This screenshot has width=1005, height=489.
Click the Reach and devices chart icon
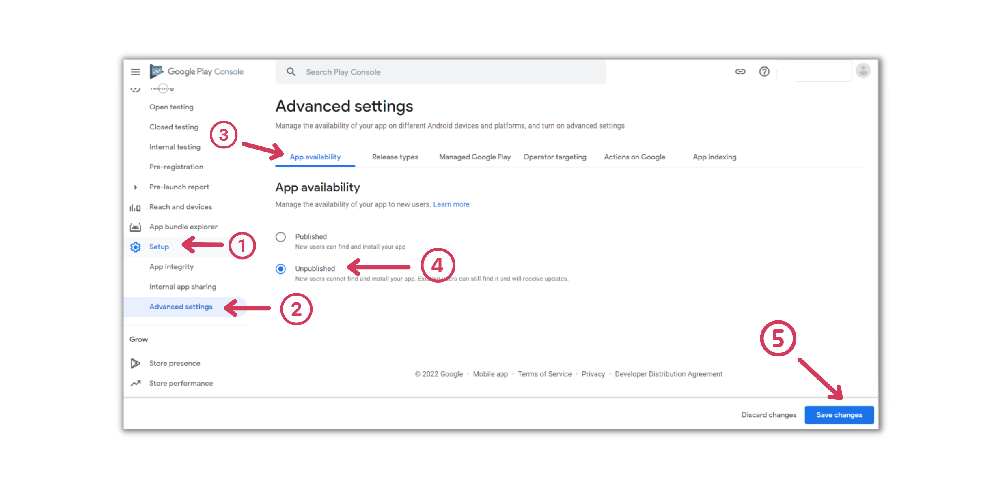136,207
